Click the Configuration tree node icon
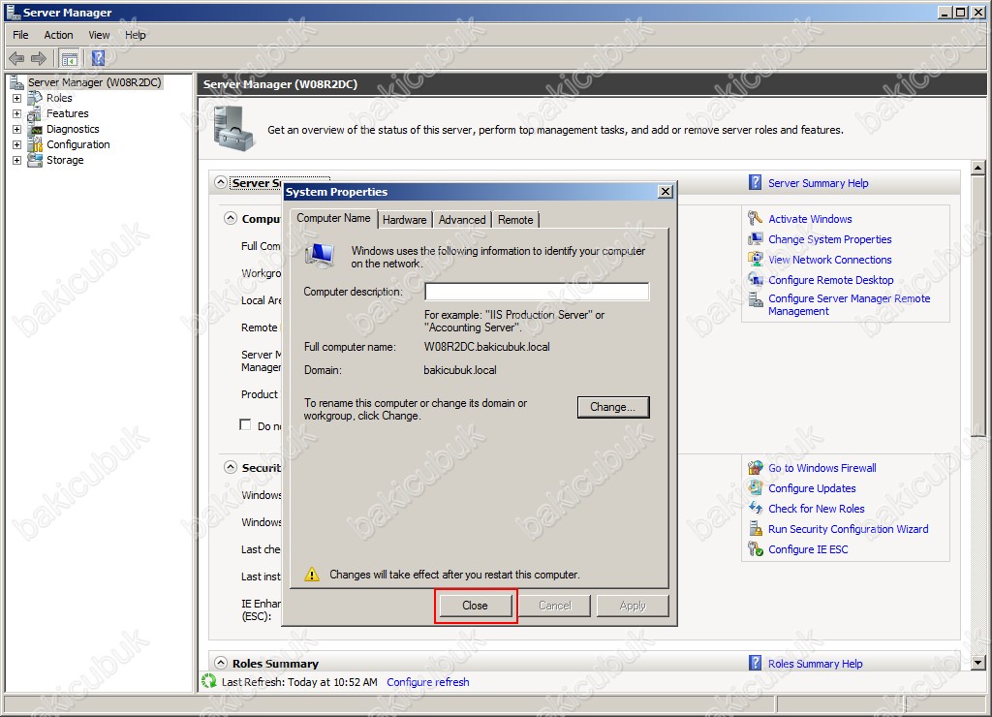992x717 pixels. [x=35, y=145]
